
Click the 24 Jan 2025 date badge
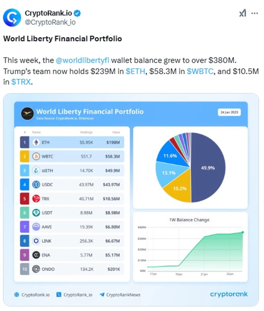[x=229, y=112]
